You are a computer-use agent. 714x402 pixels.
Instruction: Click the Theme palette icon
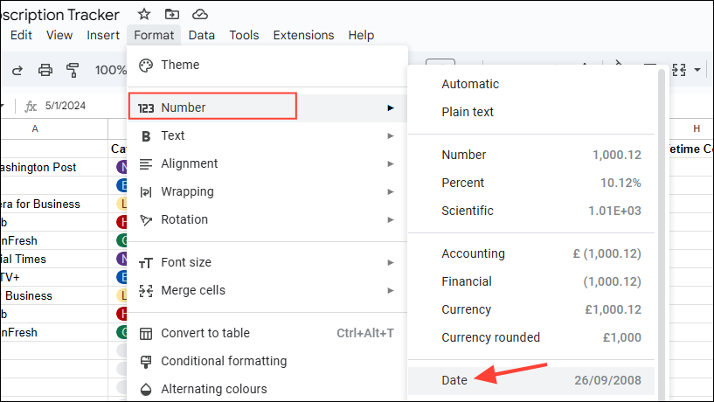coord(146,66)
